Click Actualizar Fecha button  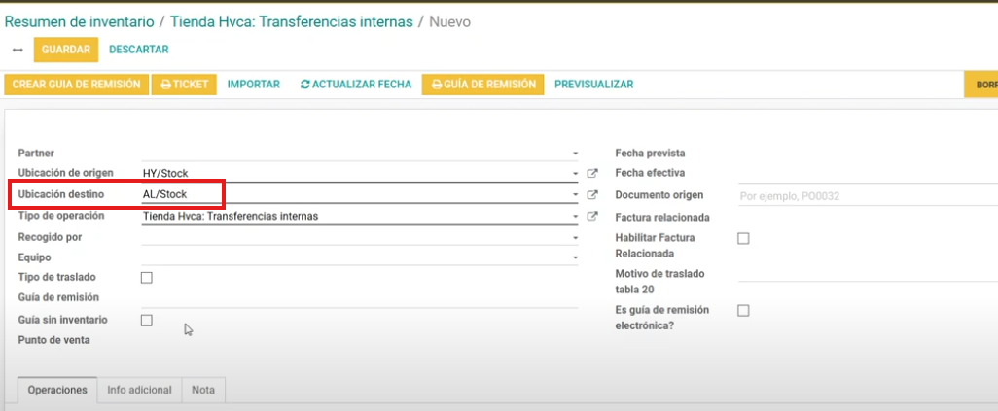coord(356,85)
